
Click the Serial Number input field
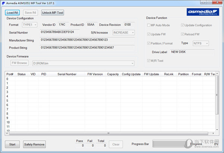pos(60,32)
